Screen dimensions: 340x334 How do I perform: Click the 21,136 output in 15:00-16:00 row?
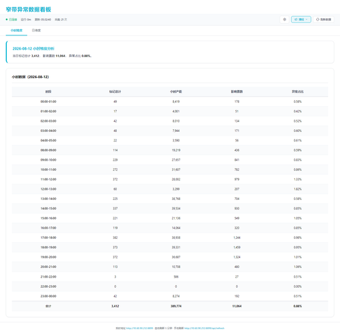(x=176, y=218)
